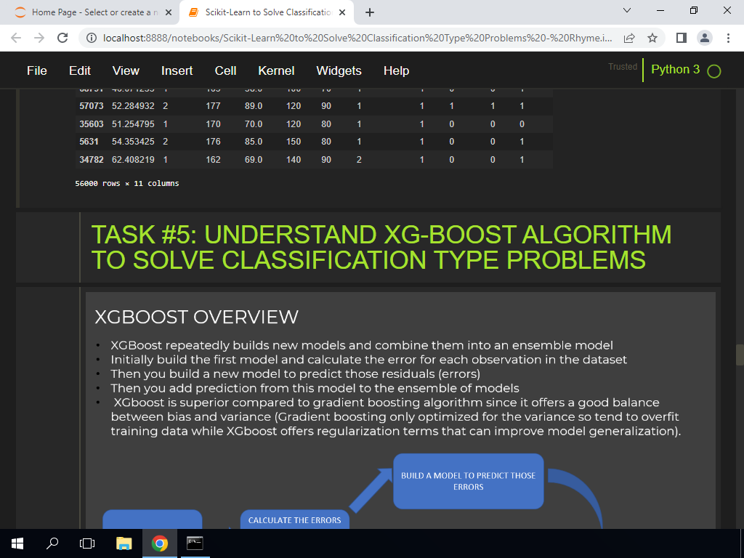The image size is (744, 558).
Task: Open the Cell menu
Action: 225,70
